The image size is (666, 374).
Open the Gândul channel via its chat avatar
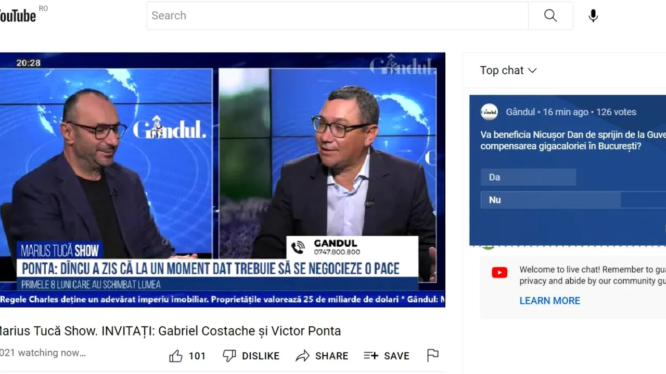(489, 112)
